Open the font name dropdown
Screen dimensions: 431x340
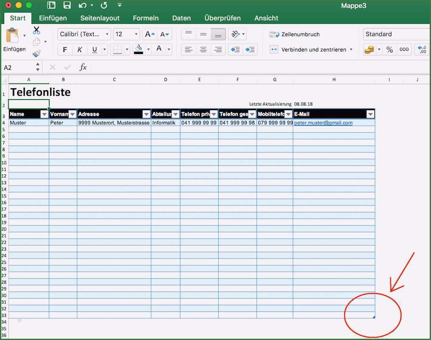[107, 34]
